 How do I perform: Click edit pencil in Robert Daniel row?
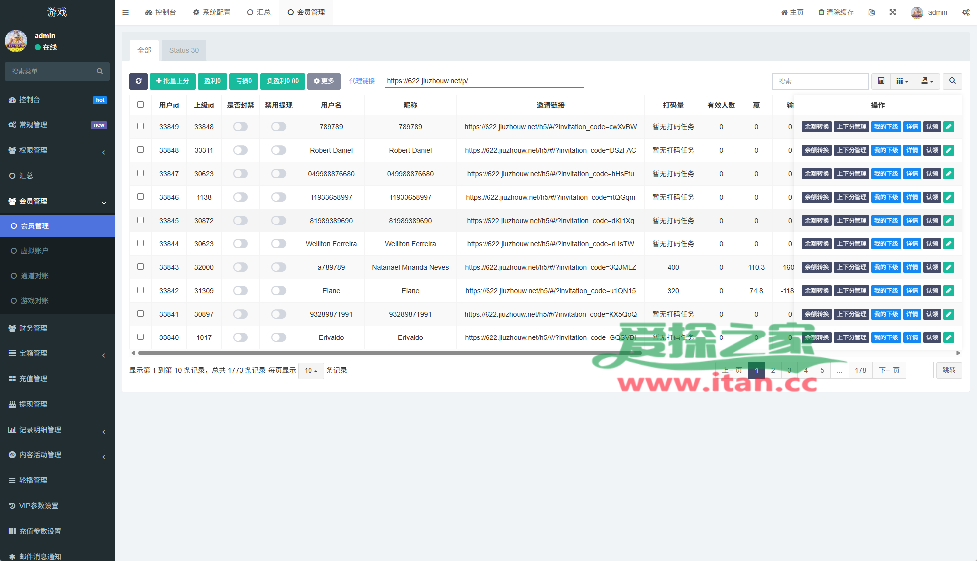[949, 150]
